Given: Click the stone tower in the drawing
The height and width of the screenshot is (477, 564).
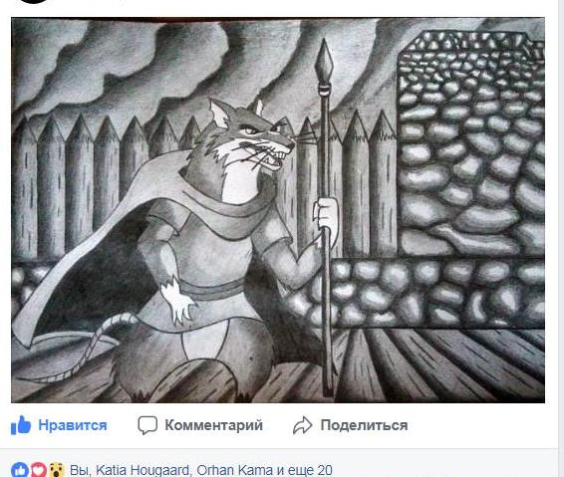Looking at the screenshot, I should point(471,143).
